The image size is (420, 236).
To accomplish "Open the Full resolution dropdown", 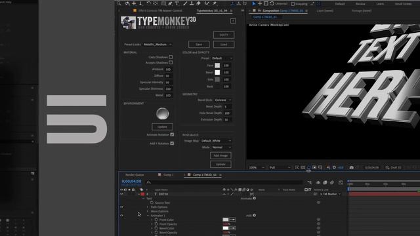I will [x=280, y=168].
